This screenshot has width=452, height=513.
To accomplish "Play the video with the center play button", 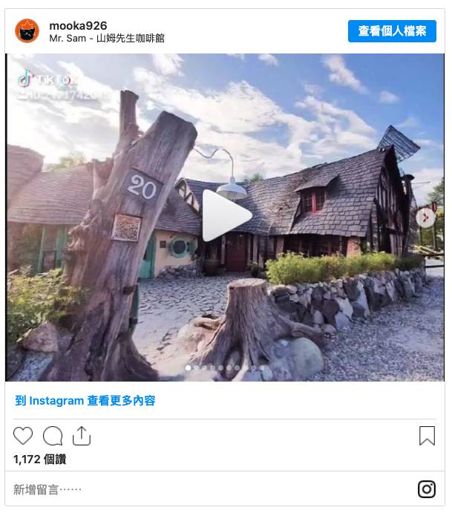I will point(227,215).
